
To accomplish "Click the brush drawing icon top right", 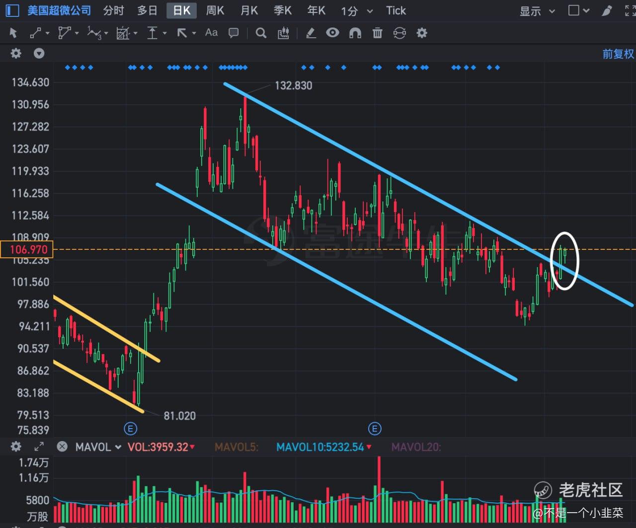I will [x=607, y=10].
